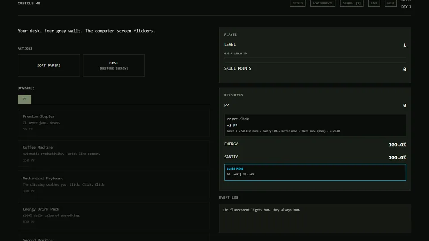Image resolution: width=429 pixels, height=241 pixels.
Task: Buy the Premium Stapler upgrade
Action: (x=114, y=123)
